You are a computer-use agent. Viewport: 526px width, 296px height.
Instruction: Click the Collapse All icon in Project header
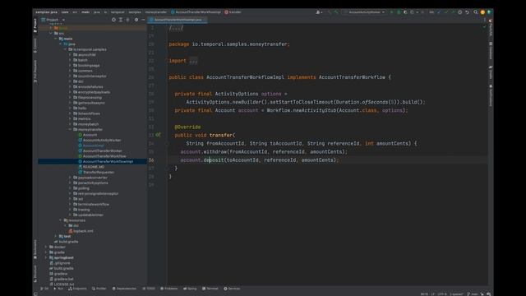(x=127, y=20)
